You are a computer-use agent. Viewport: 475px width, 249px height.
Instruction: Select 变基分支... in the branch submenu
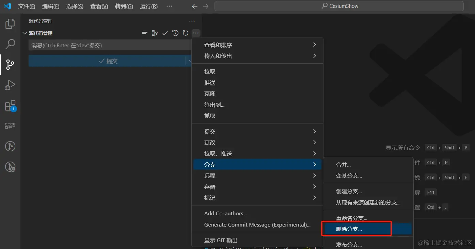368,176
